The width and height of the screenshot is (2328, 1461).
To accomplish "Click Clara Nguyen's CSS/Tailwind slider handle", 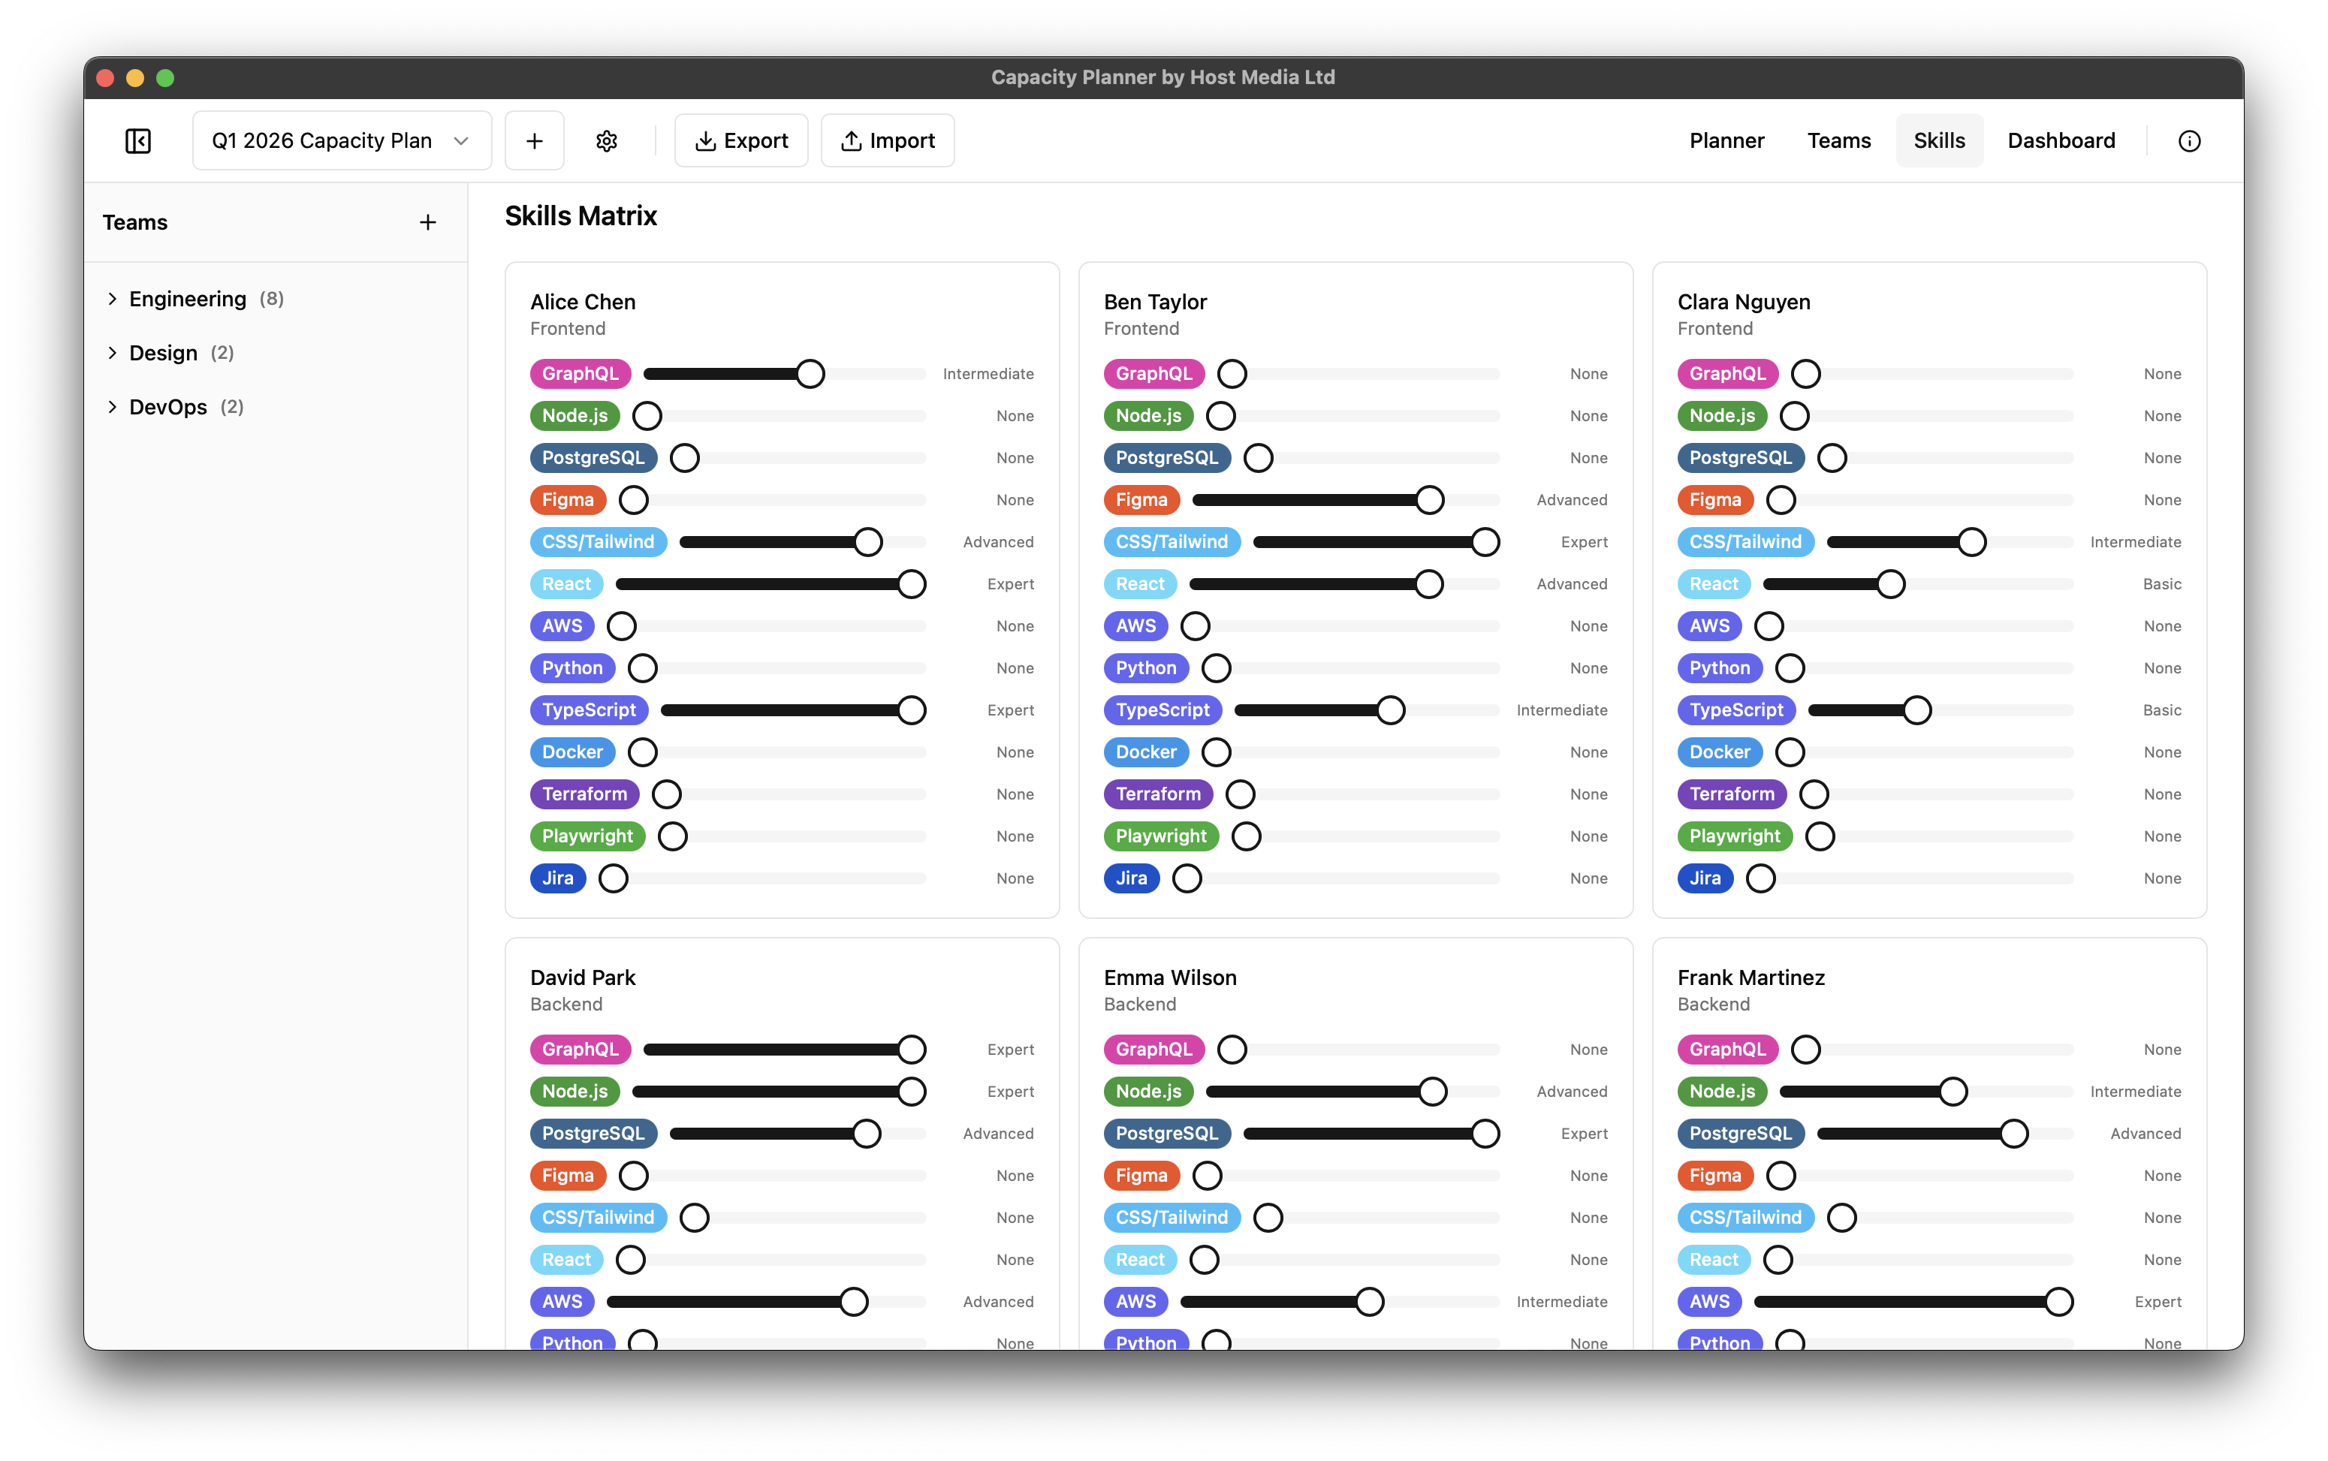I will pyautogui.click(x=1971, y=542).
